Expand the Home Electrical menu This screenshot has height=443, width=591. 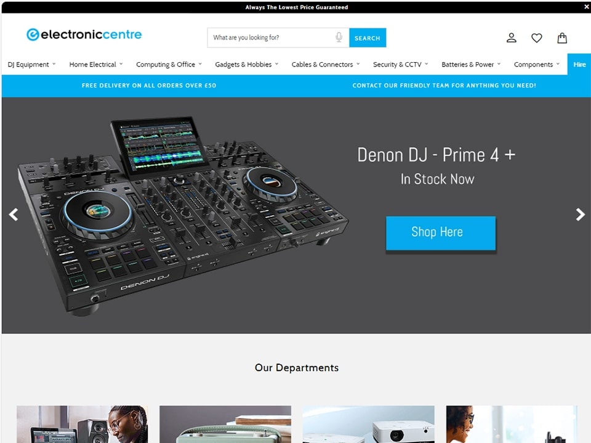point(96,65)
